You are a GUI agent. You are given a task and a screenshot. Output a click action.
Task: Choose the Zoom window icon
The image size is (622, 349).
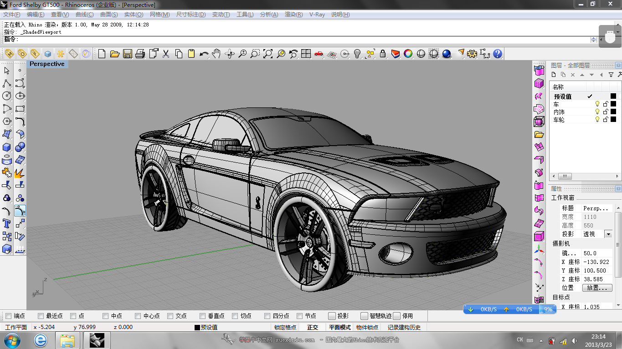click(255, 54)
